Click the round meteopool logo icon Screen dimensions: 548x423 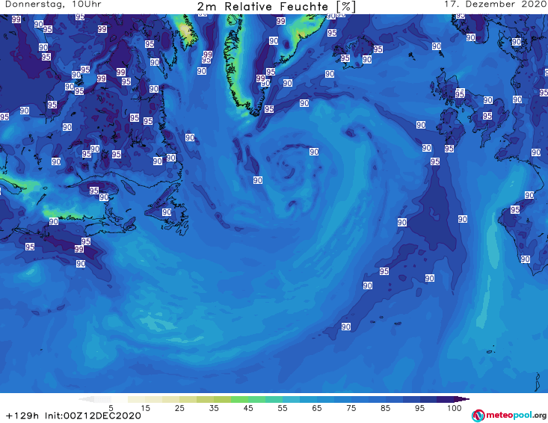tap(478, 416)
